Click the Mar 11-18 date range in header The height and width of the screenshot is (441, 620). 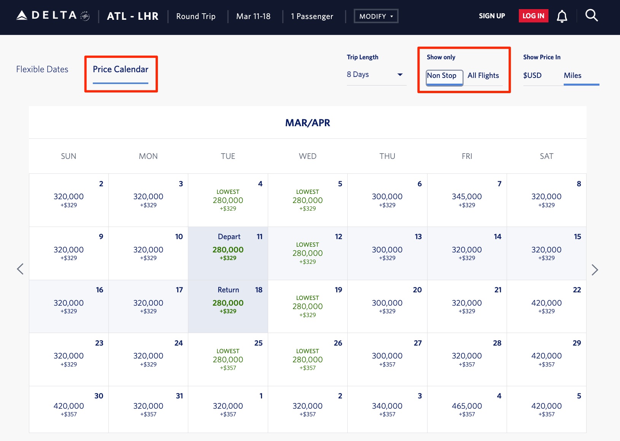pos(253,16)
